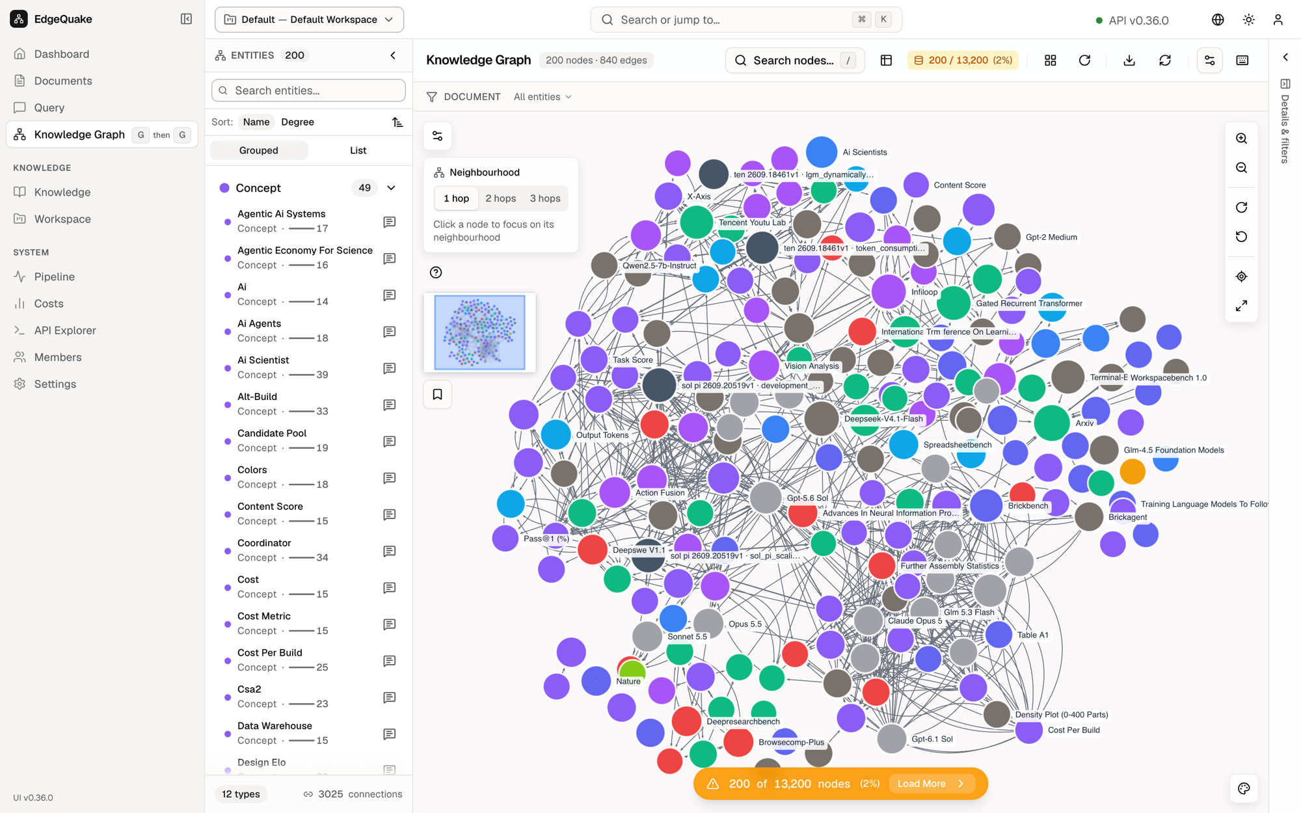
Task: Collapse the Concept group chevron
Action: coord(391,188)
